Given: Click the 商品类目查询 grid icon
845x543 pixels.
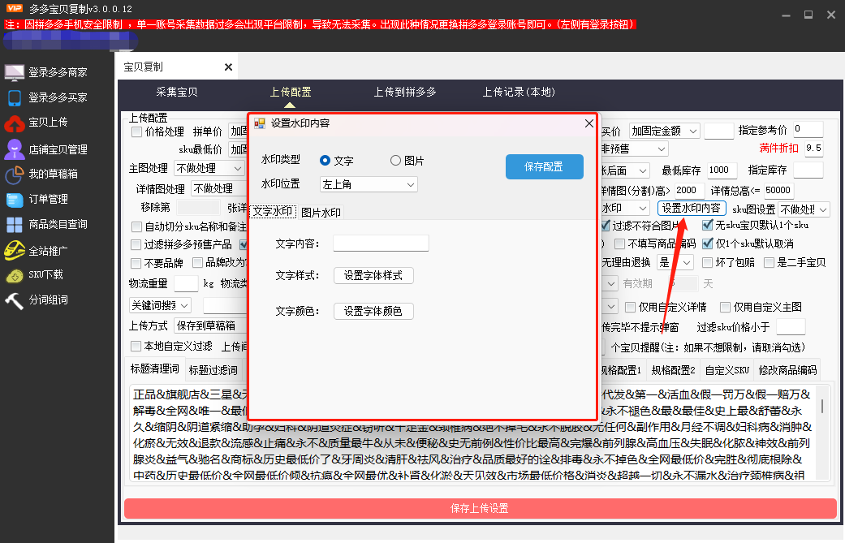Looking at the screenshot, I should pyautogui.click(x=15, y=225).
